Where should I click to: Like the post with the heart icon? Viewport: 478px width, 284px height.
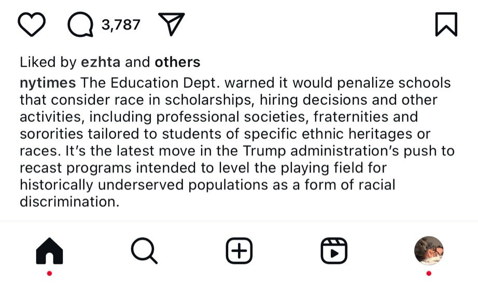pos(32,25)
